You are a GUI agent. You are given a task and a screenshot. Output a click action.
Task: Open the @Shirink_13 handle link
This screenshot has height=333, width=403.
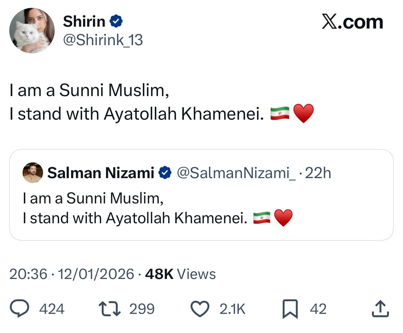[103, 41]
